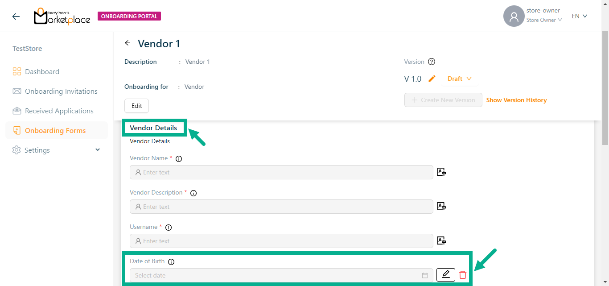609x286 pixels.
Task: Click the translate icon beside Vendor Description field
Action: coord(441,207)
